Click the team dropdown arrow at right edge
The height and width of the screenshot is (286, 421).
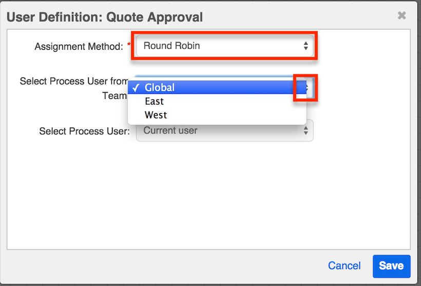click(306, 88)
